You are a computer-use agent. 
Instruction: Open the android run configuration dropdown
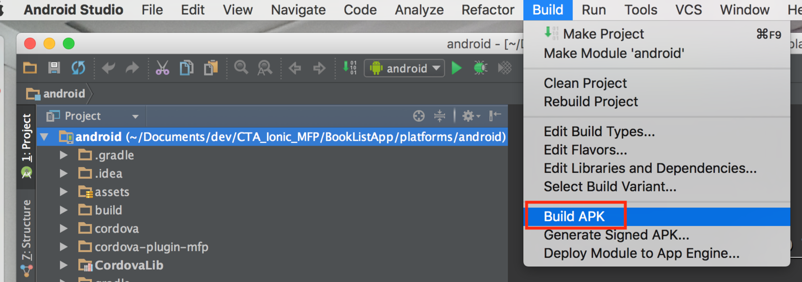[x=405, y=68]
